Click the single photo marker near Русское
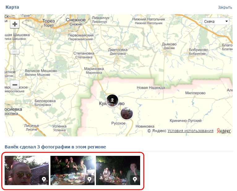237x191 pixels. [127, 113]
